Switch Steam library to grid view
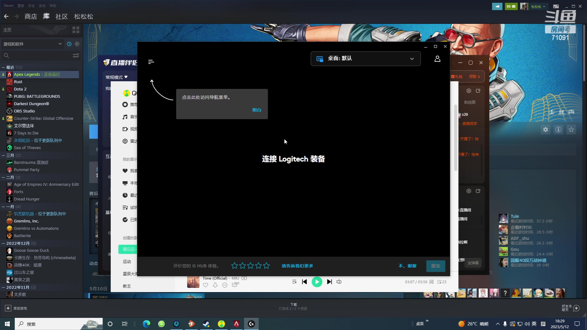587x330 pixels. click(x=76, y=30)
